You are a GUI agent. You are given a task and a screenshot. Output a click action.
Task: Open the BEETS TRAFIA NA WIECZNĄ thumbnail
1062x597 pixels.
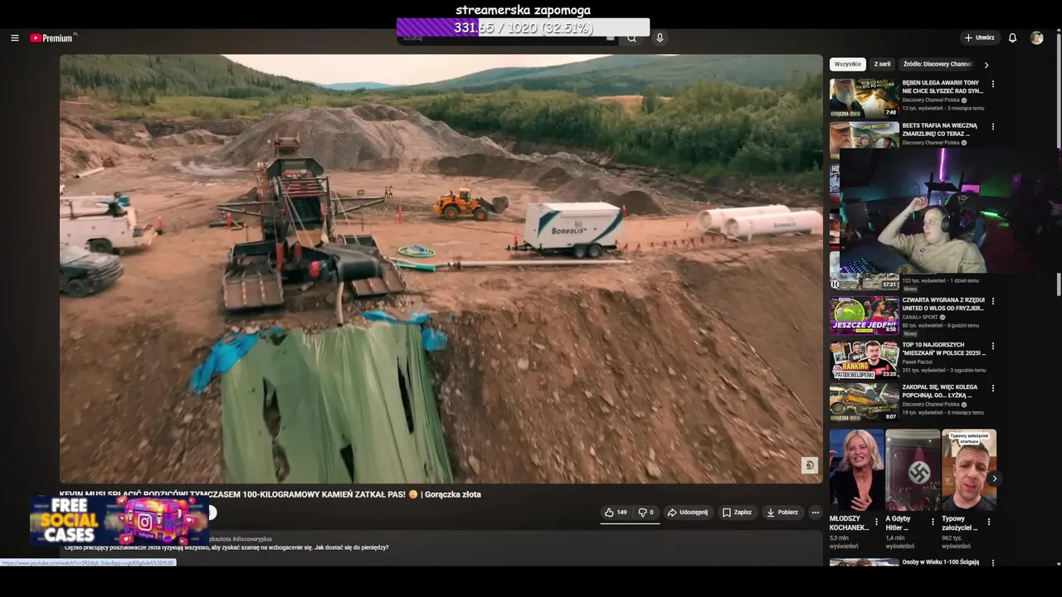coord(864,135)
